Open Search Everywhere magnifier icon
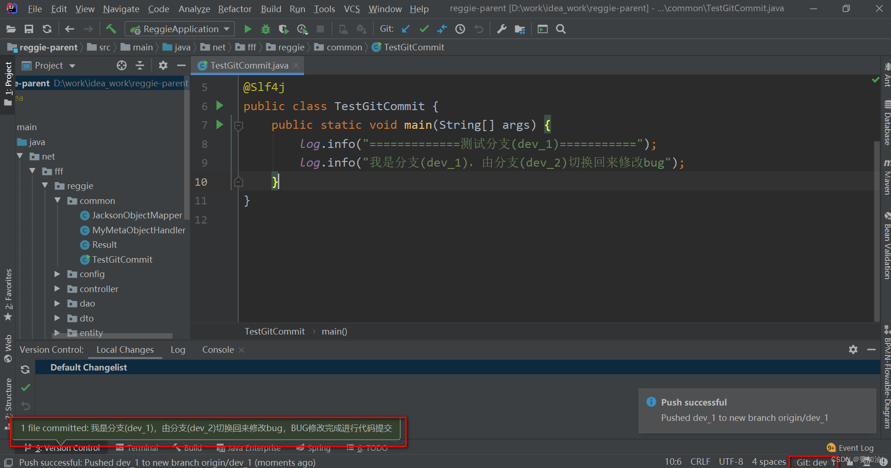891x468 pixels. [x=561, y=29]
